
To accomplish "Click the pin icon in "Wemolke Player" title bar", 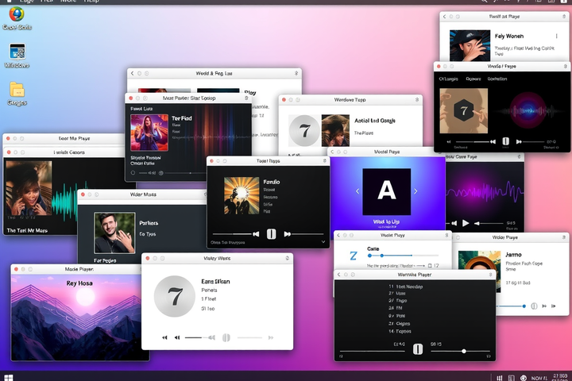I will 491,275.
